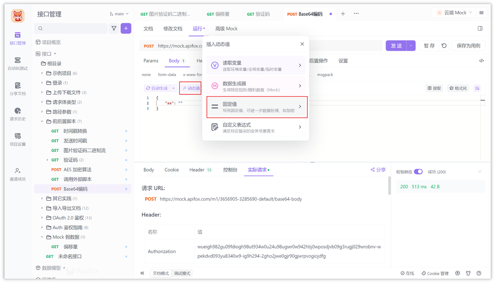Collapse the 前后置脚本 folder
Image resolution: width=495 pixels, height=284 pixels.
[42, 121]
